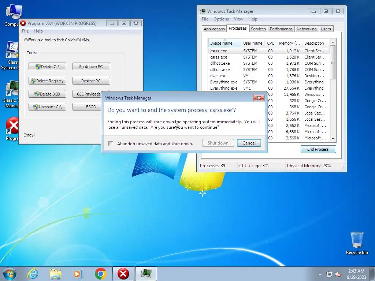
Task: Click the Shut down button in the dialog
Action: 218,143
